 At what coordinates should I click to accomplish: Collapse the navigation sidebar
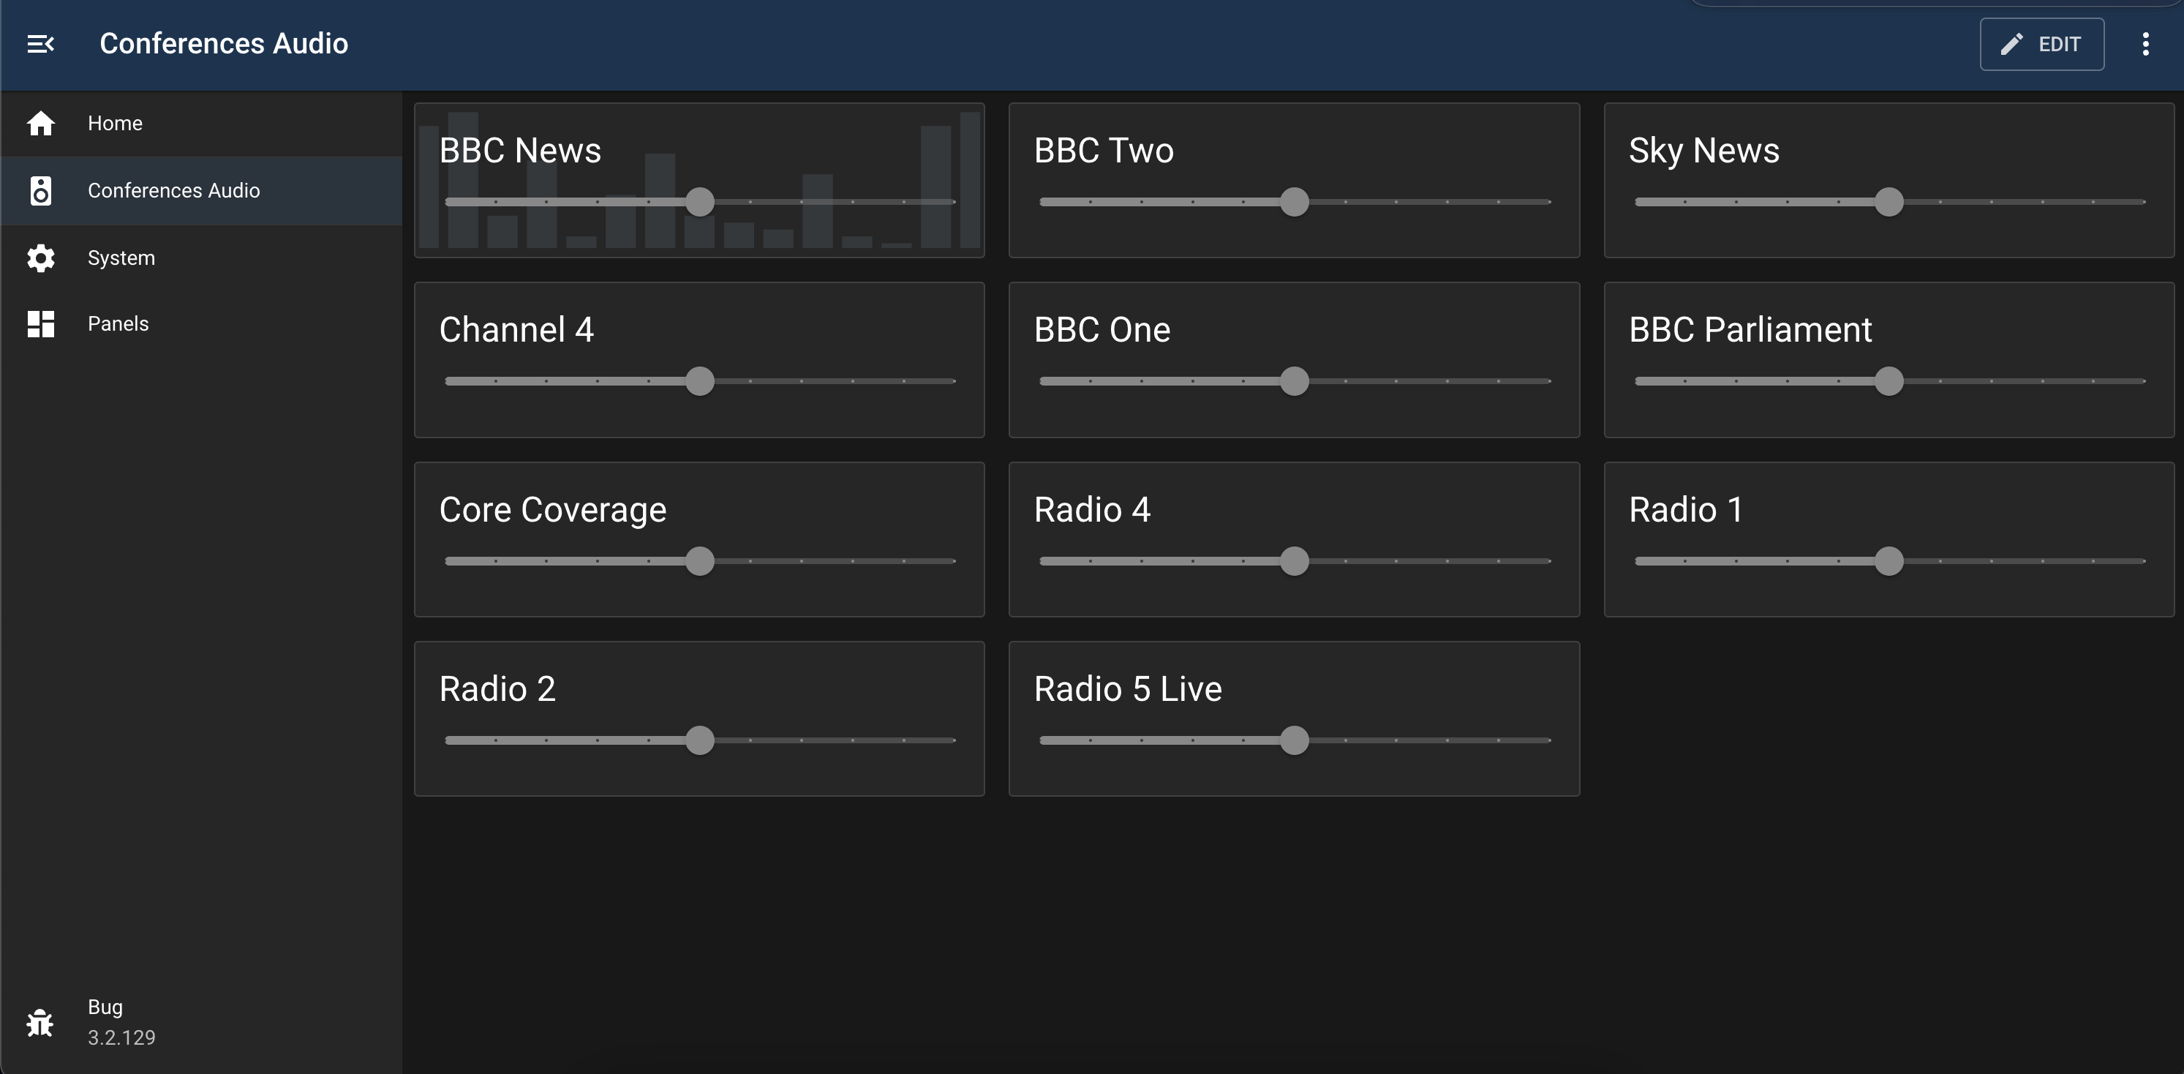point(39,43)
